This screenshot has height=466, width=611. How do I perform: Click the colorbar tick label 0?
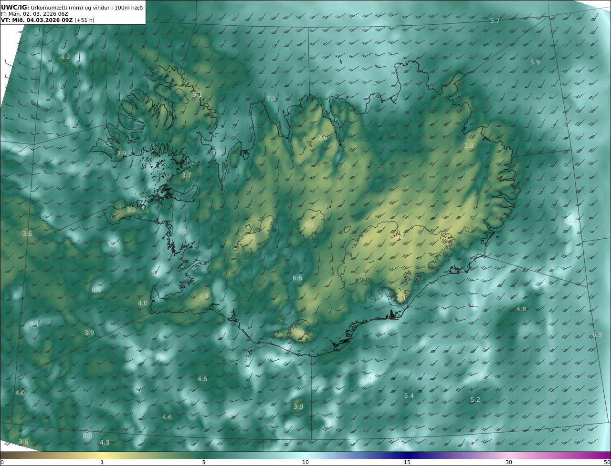coord(2,462)
